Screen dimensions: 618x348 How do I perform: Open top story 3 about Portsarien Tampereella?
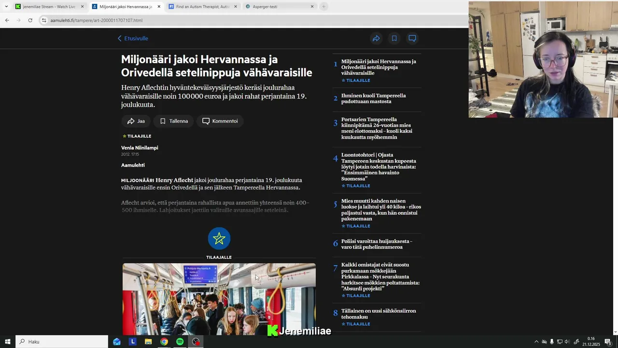377,128
